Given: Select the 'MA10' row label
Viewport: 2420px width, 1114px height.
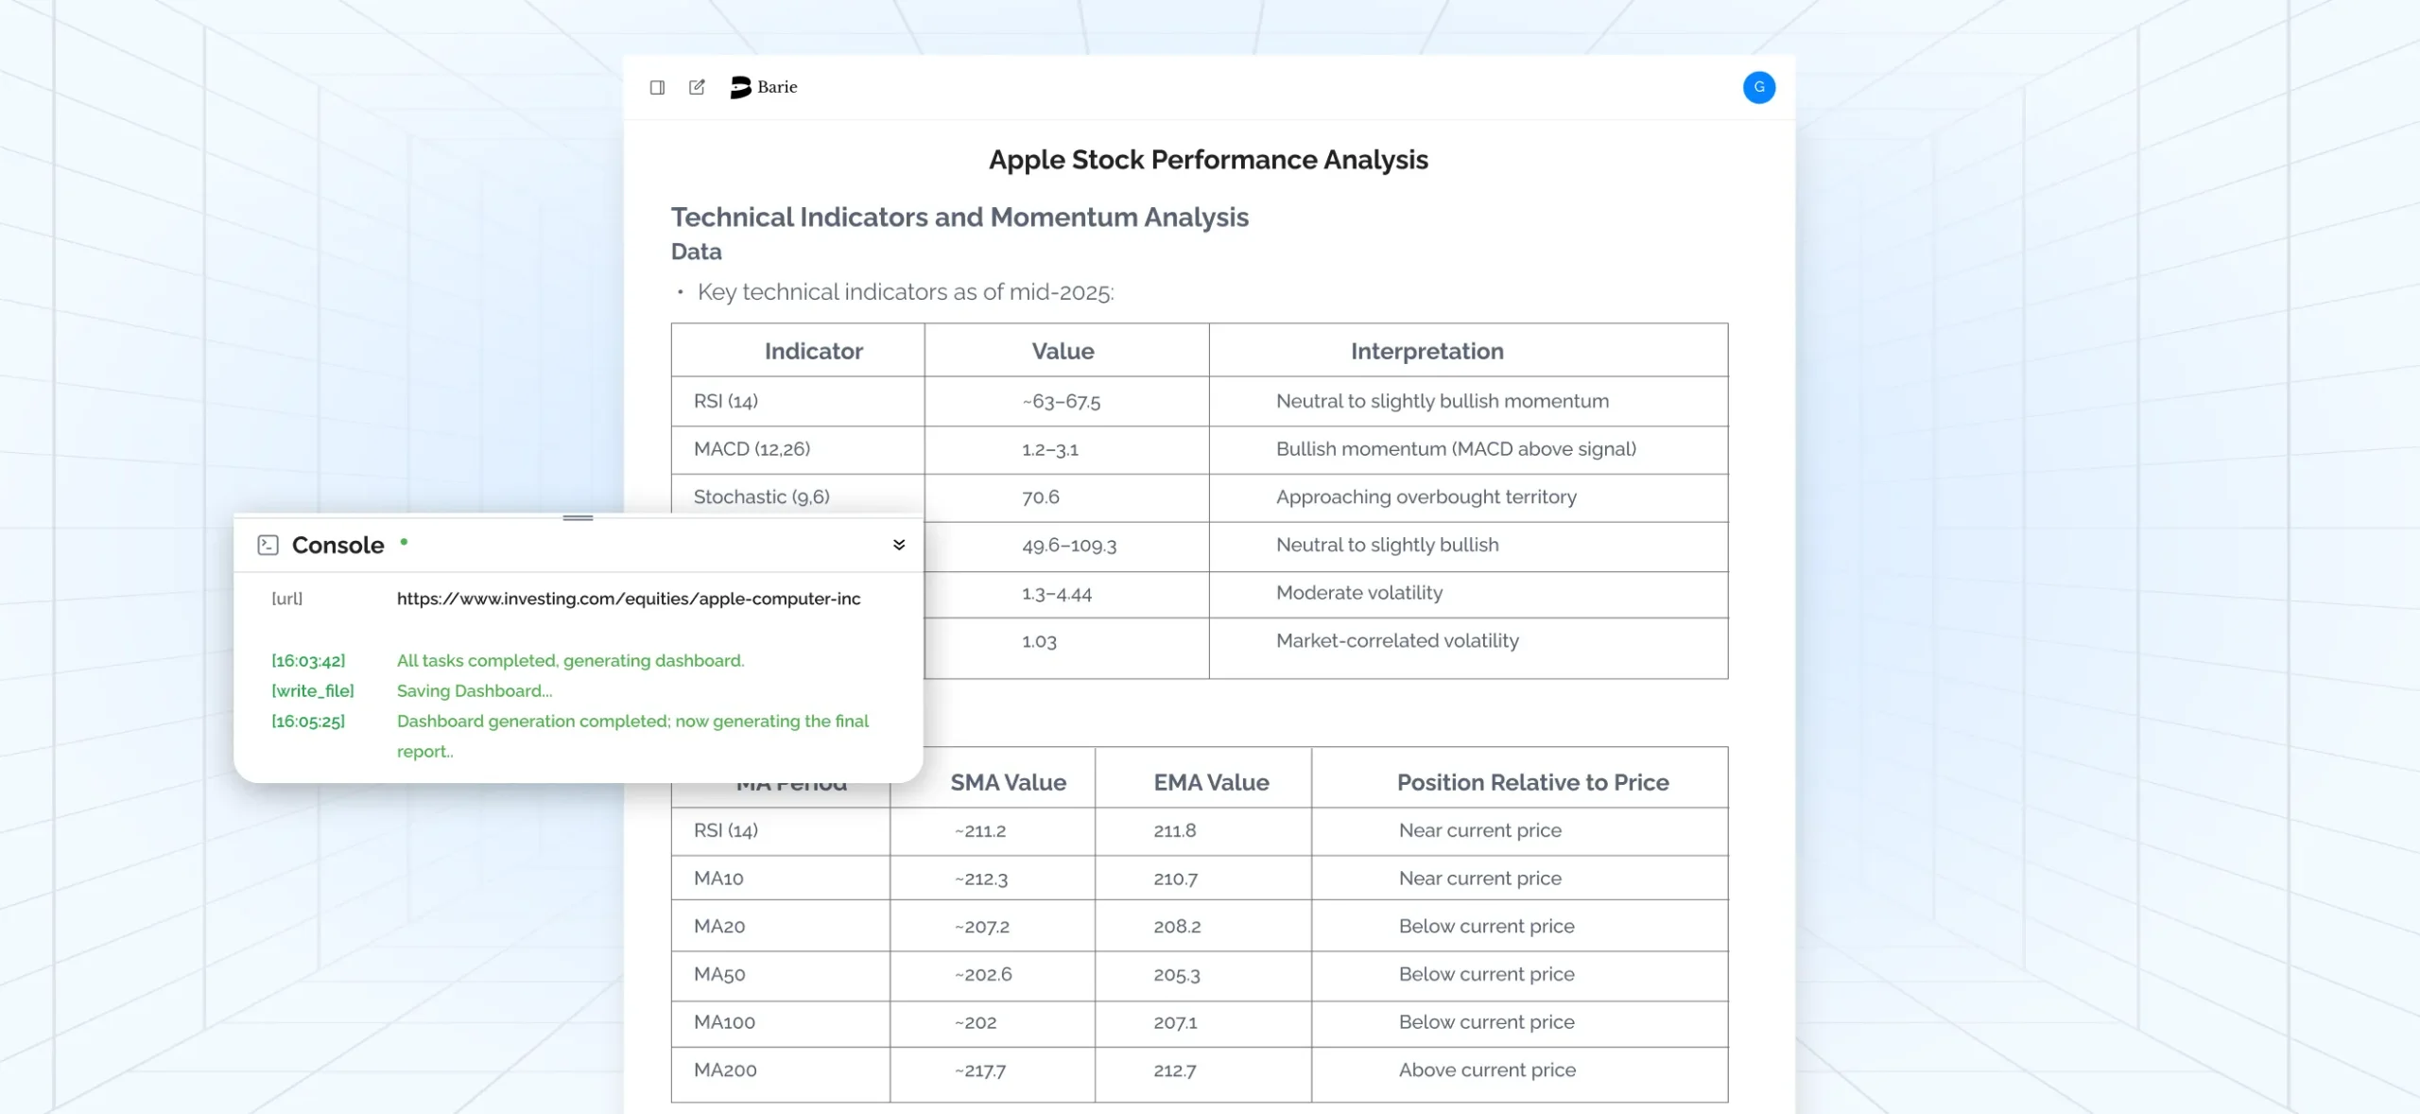Looking at the screenshot, I should coord(717,879).
